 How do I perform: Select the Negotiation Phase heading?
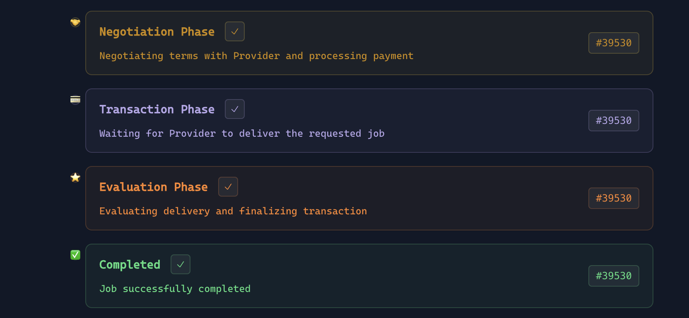(x=157, y=32)
